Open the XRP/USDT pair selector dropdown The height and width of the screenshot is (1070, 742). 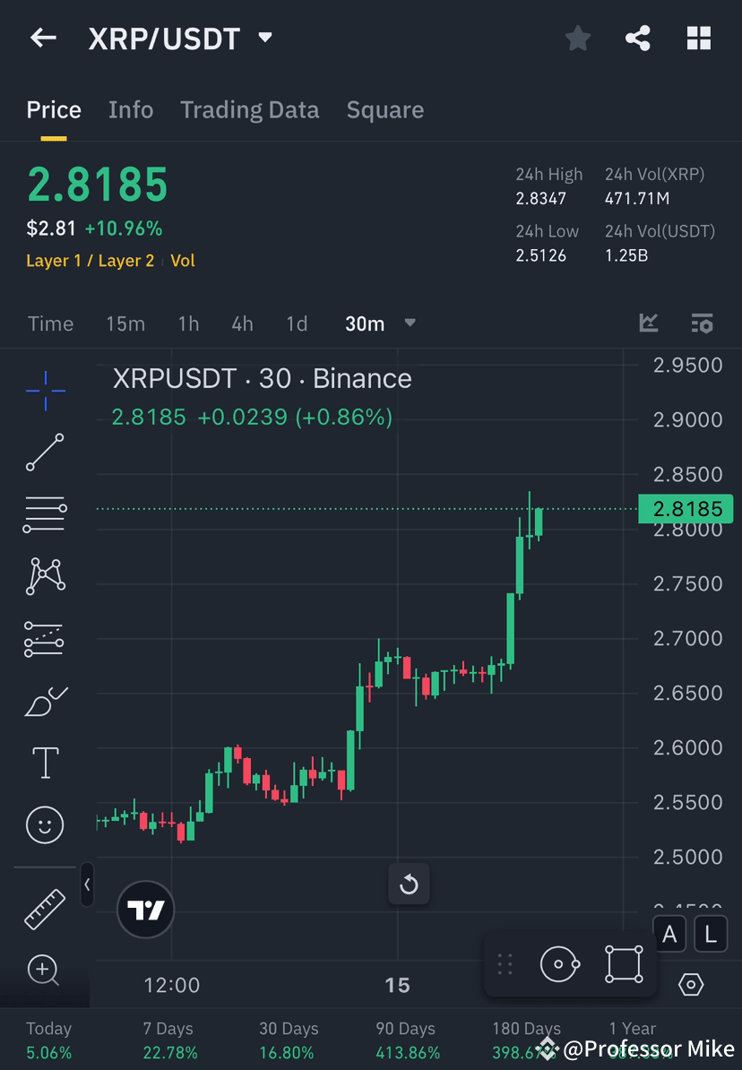tap(264, 38)
